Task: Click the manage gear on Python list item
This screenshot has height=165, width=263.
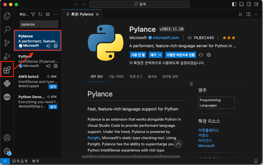Action: coord(56,66)
